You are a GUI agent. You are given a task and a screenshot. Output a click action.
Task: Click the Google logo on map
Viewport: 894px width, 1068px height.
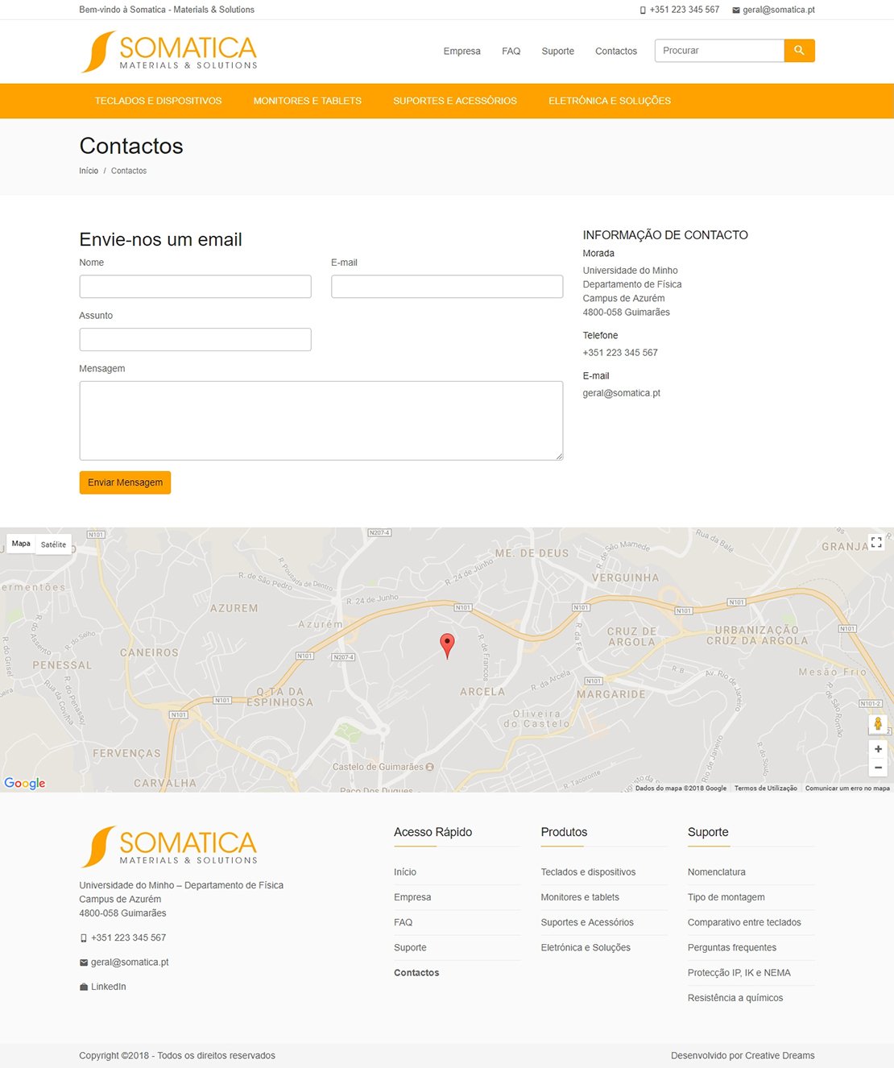(25, 783)
